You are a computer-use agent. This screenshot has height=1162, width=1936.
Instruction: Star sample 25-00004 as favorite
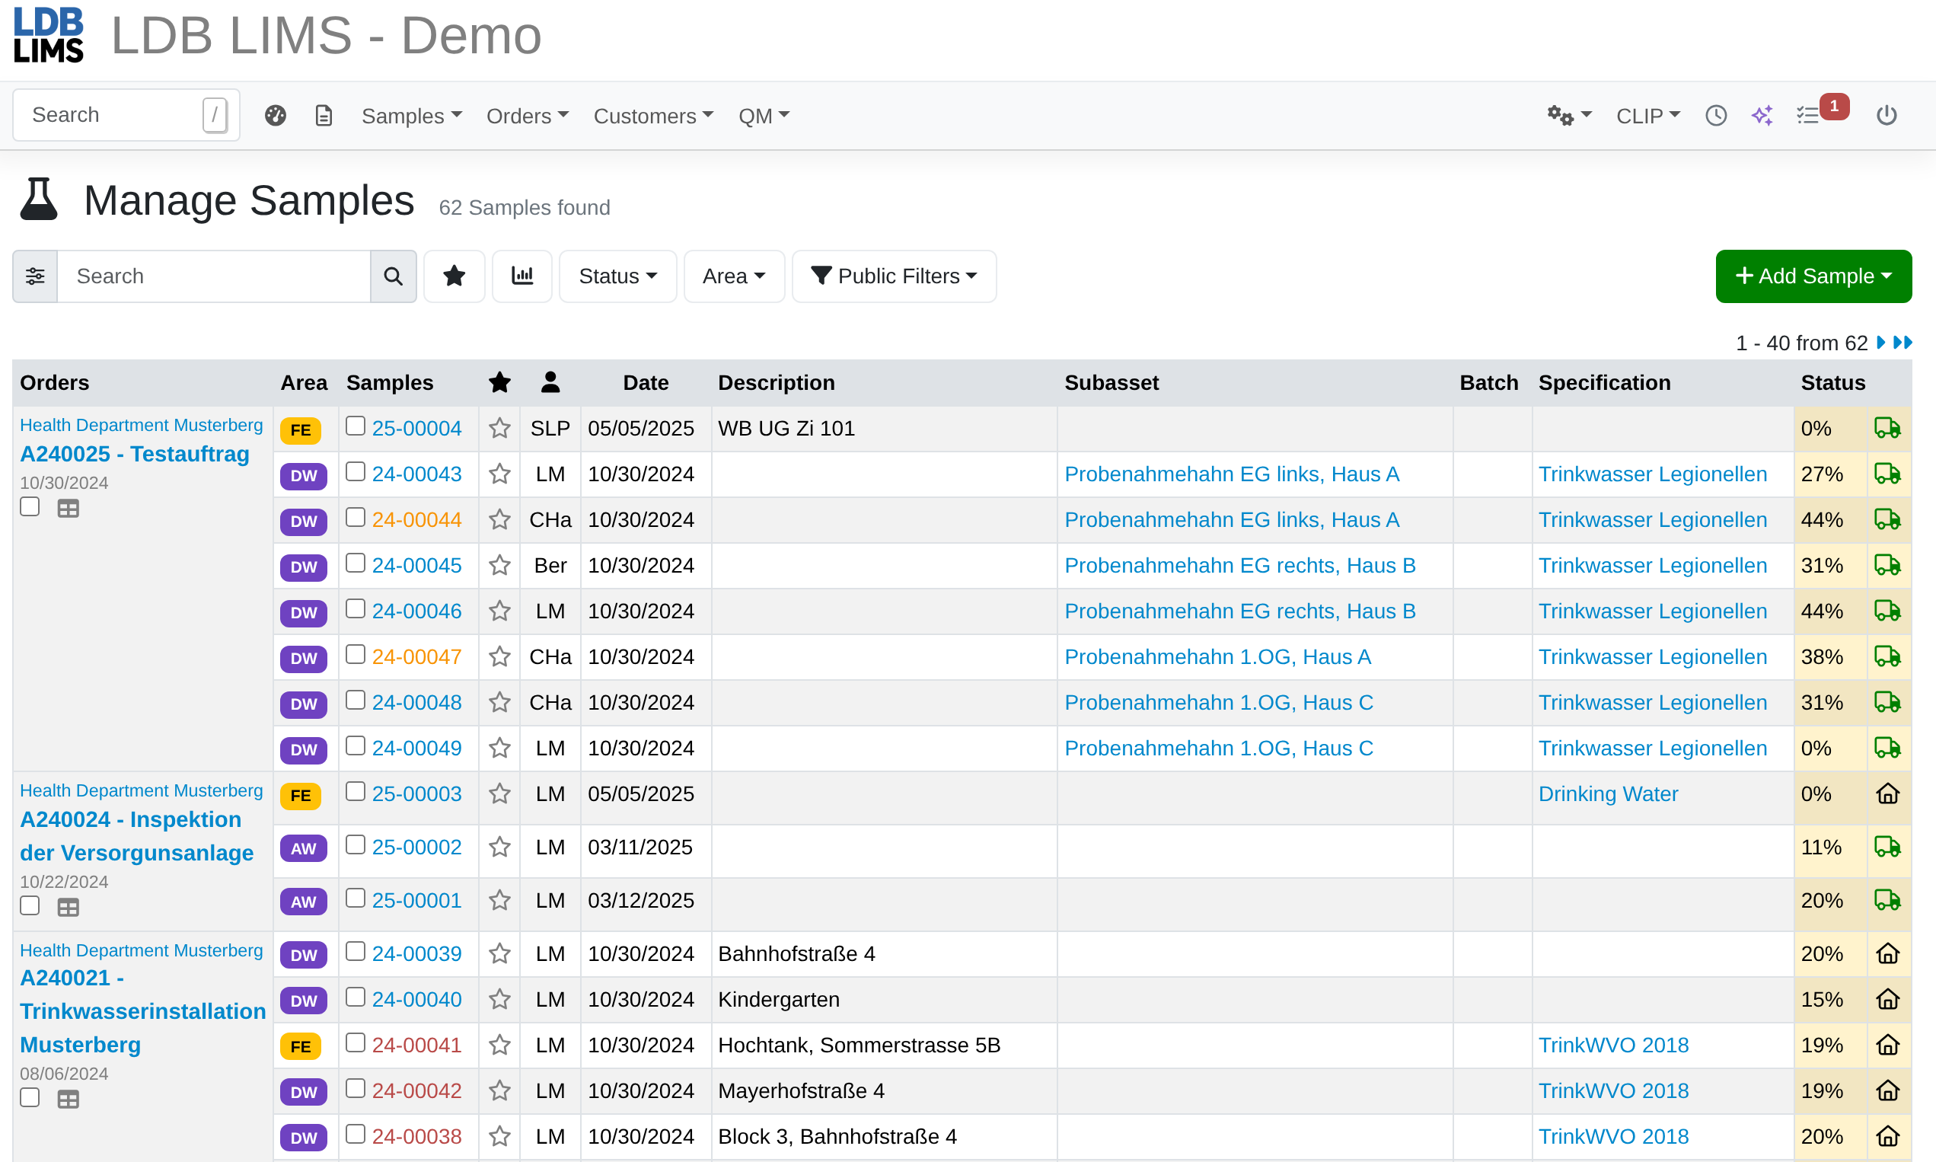point(499,428)
